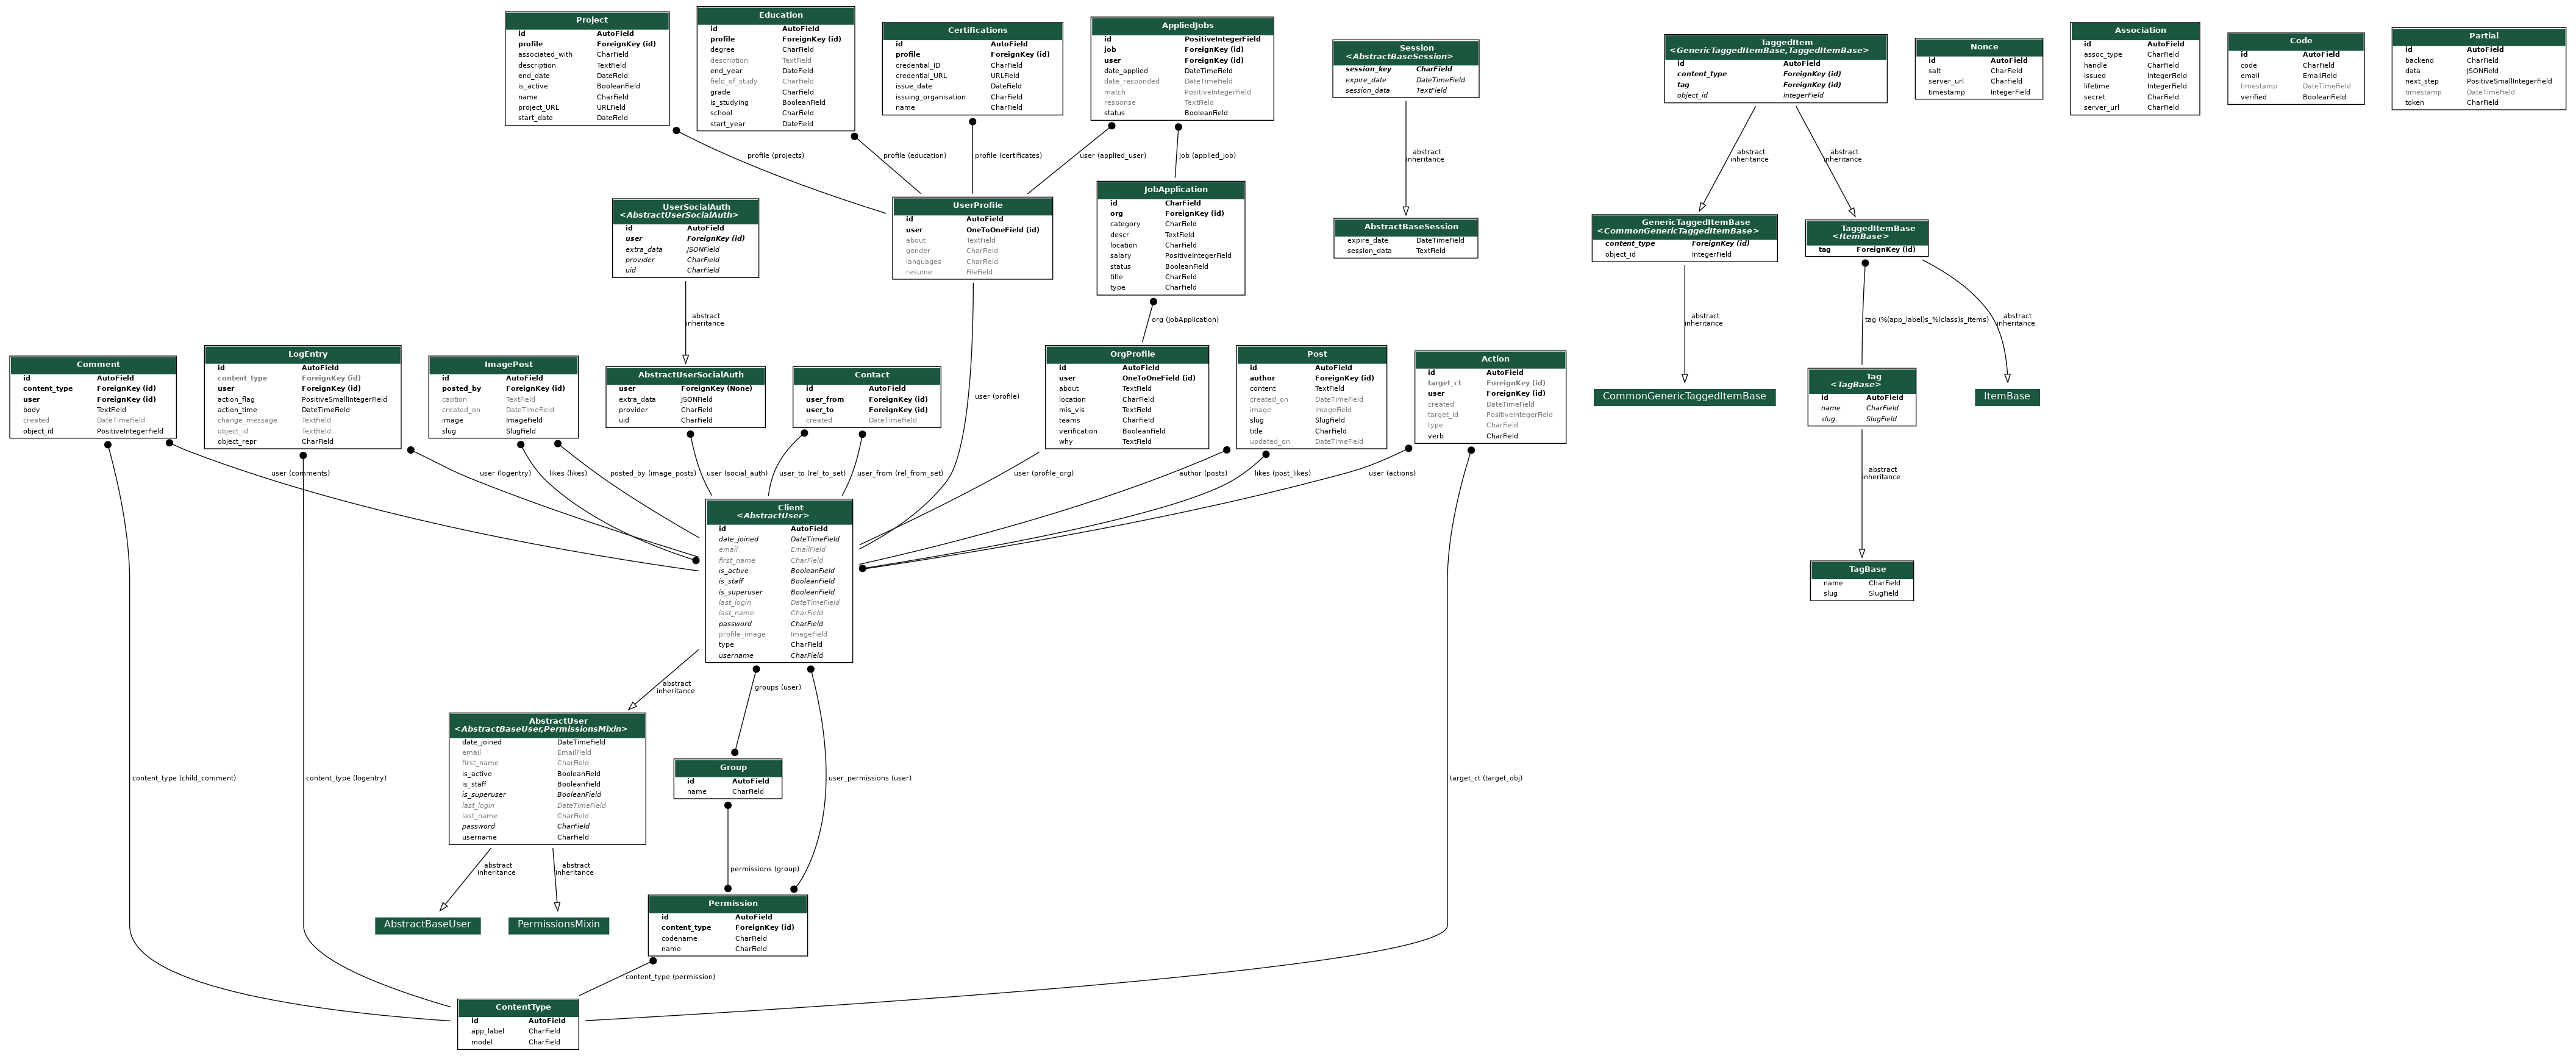Viewport: 2576px width, 1056px height.
Task: Select the 'profile (certificates)' relation label
Action: pos(1008,156)
